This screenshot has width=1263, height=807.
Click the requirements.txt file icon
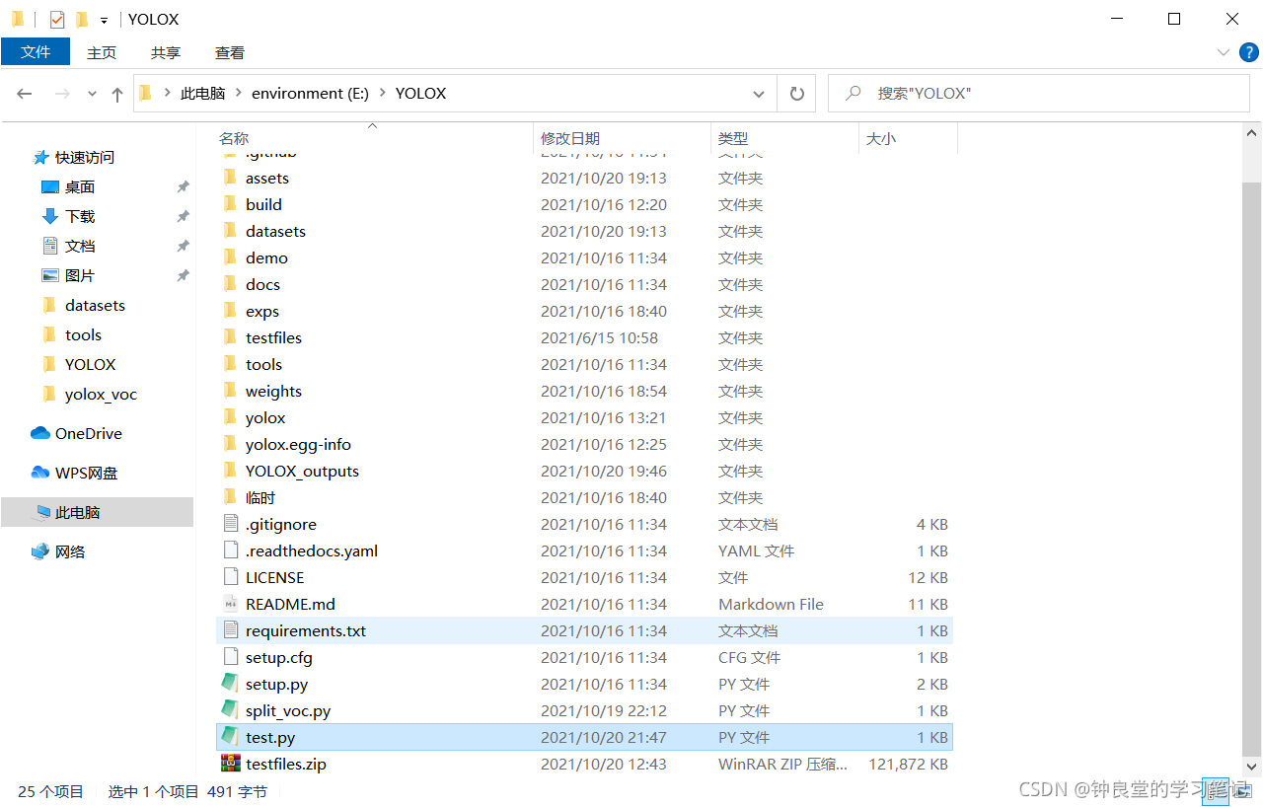coord(230,630)
